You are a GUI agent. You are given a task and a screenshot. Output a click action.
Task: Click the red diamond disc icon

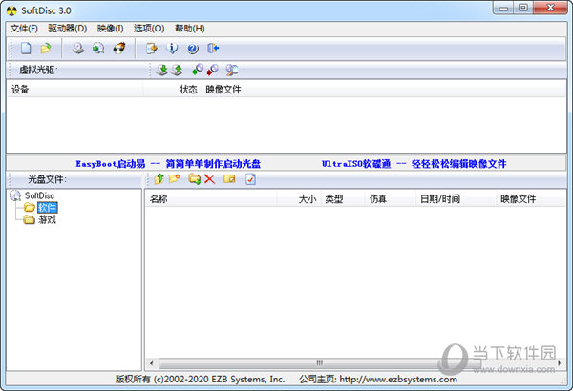pyautogui.click(x=212, y=70)
